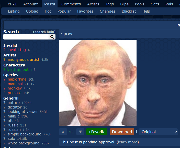The height and width of the screenshot is (148, 180).
Task: Open the Pools menu item
Action: click(x=140, y=4)
